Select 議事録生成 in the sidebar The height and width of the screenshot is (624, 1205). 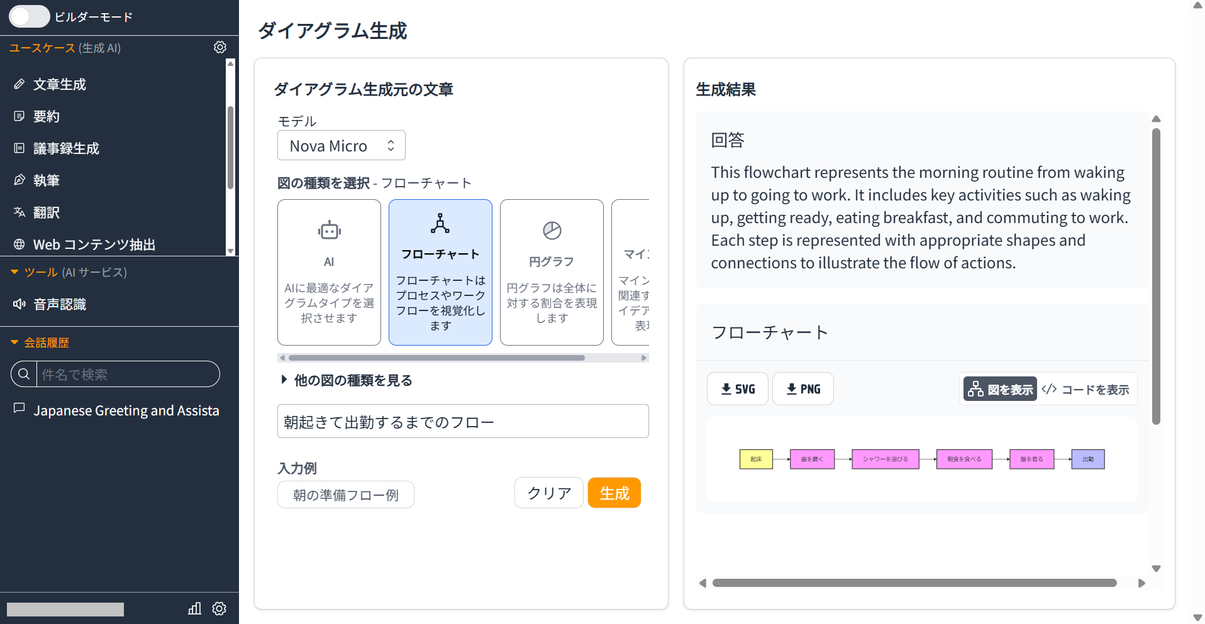pyautogui.click(x=66, y=148)
